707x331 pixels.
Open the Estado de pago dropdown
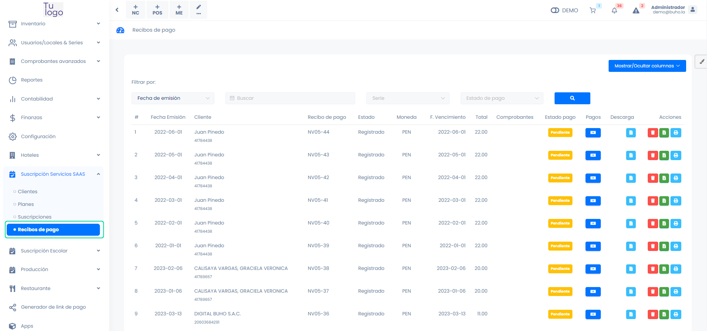pos(502,98)
